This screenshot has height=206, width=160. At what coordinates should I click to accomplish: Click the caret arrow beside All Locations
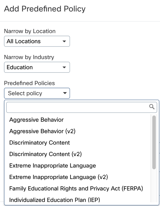coord(64,41)
